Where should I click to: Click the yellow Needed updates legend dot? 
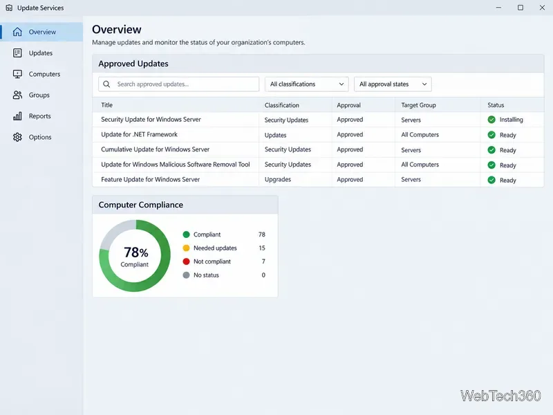(x=186, y=248)
